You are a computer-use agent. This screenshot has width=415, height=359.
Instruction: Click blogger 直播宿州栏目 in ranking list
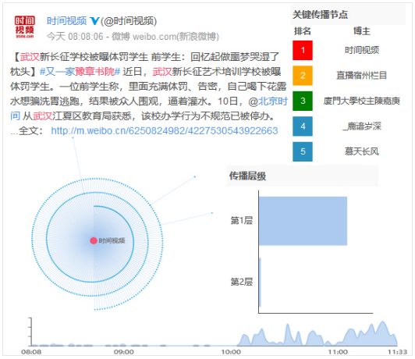coord(361,76)
